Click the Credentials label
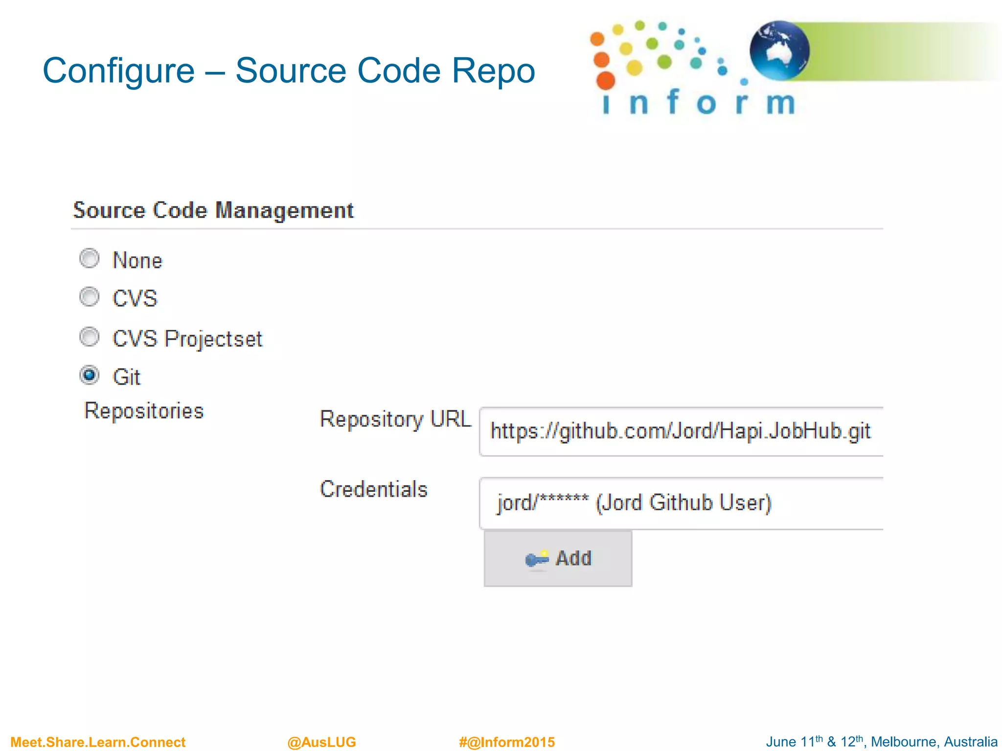 [x=373, y=489]
